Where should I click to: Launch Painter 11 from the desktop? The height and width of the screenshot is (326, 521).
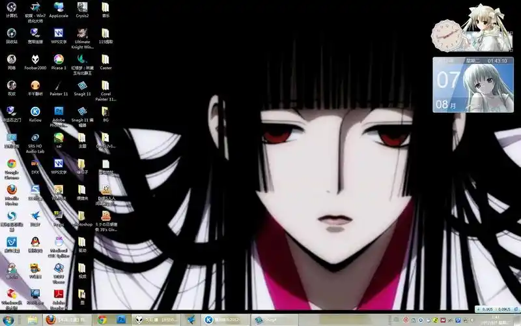59,85
